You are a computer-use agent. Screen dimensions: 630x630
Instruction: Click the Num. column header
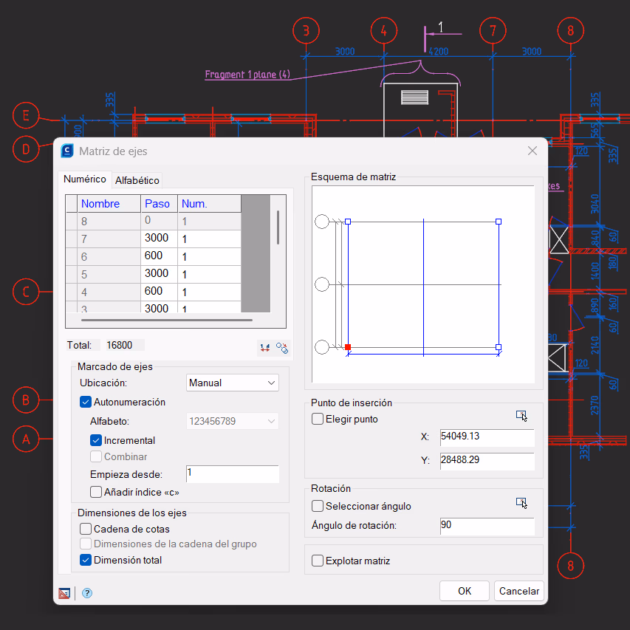click(x=209, y=204)
